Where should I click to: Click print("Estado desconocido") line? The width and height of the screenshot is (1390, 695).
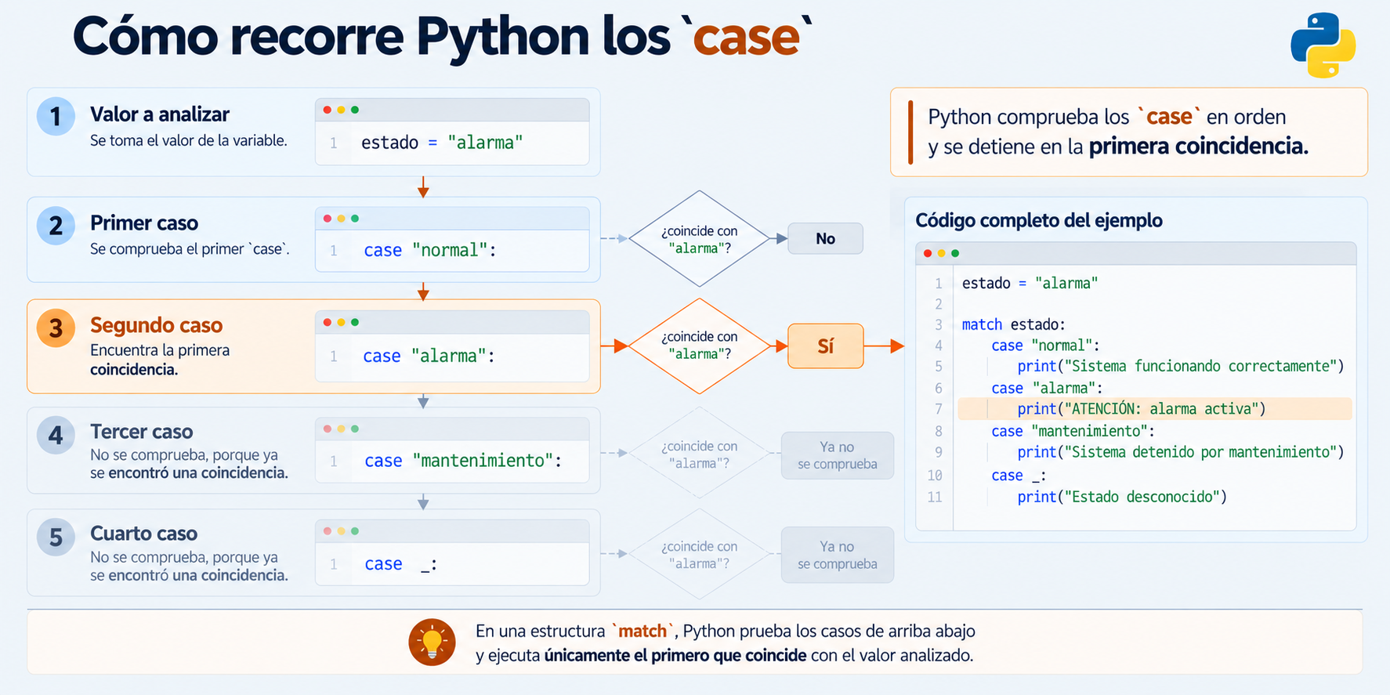[1122, 497]
